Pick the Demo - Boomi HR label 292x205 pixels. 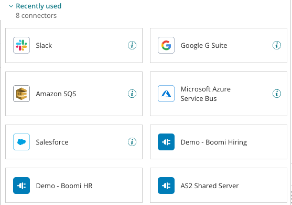point(64,186)
